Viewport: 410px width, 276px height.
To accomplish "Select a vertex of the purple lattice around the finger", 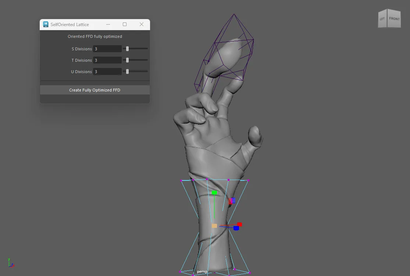I will tap(234, 15).
